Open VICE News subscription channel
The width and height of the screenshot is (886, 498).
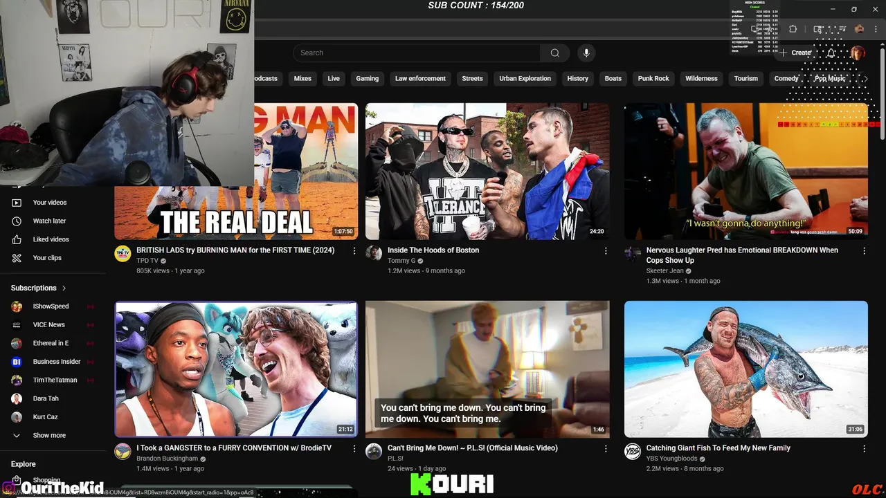click(x=48, y=324)
